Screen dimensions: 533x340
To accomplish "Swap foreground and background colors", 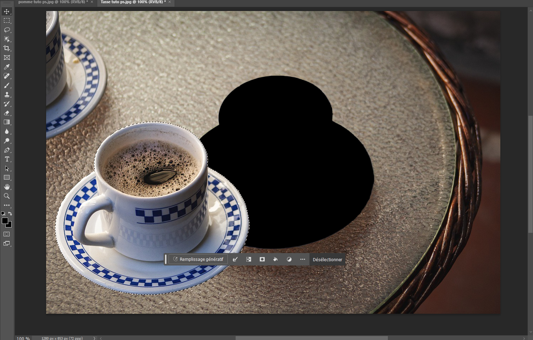I will coord(10,214).
